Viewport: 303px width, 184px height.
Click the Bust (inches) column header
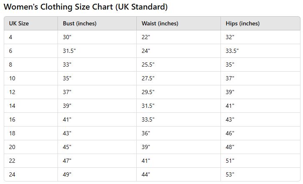point(97,23)
